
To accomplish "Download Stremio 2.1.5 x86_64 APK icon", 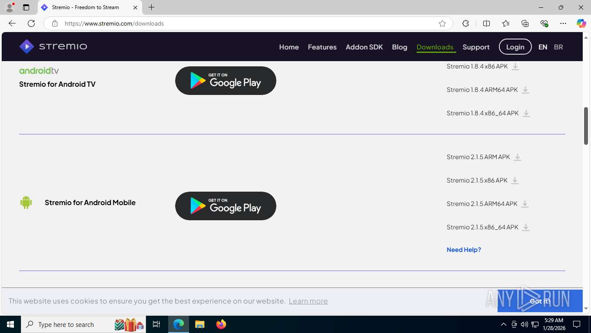I will [x=526, y=227].
